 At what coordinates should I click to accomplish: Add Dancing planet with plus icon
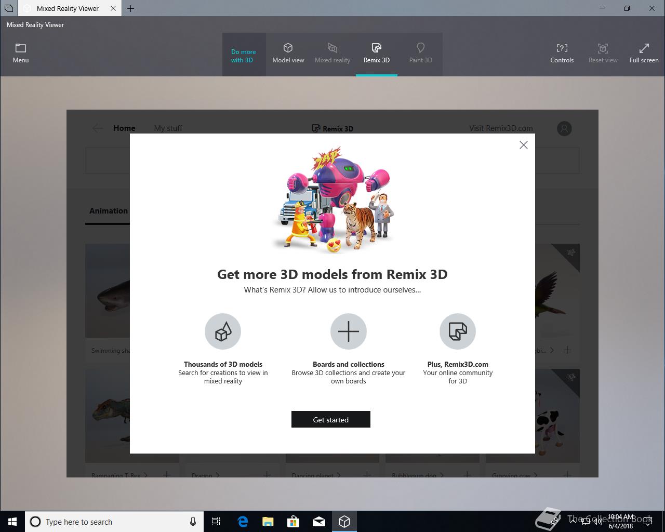click(x=367, y=475)
